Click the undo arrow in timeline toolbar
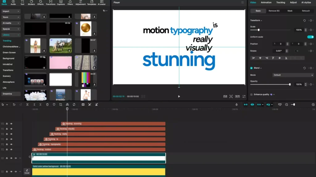Screen dimensions: 316x177 pos(14,104)
